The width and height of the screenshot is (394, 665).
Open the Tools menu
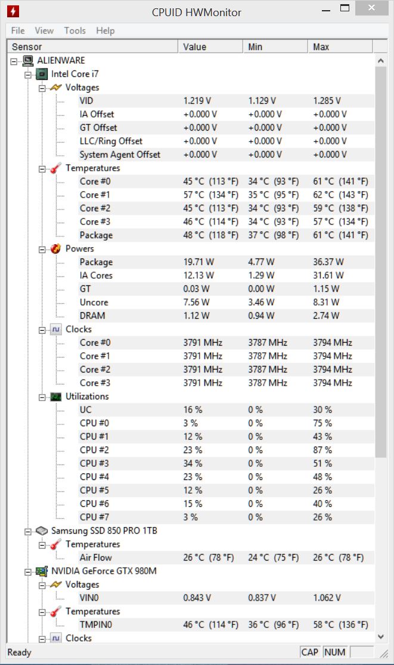coord(75,30)
